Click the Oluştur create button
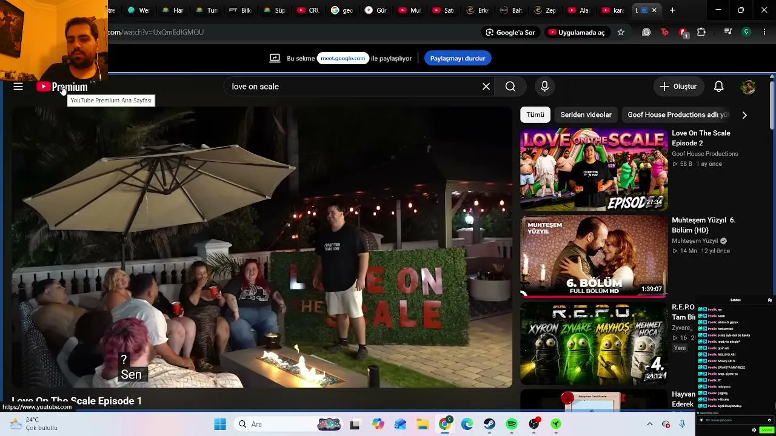 click(x=678, y=87)
